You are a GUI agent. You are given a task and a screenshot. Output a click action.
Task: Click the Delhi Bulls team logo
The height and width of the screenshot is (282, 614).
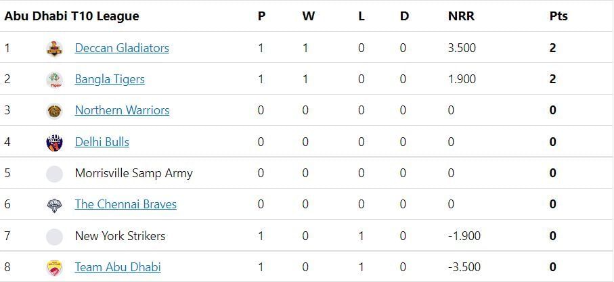(54, 142)
